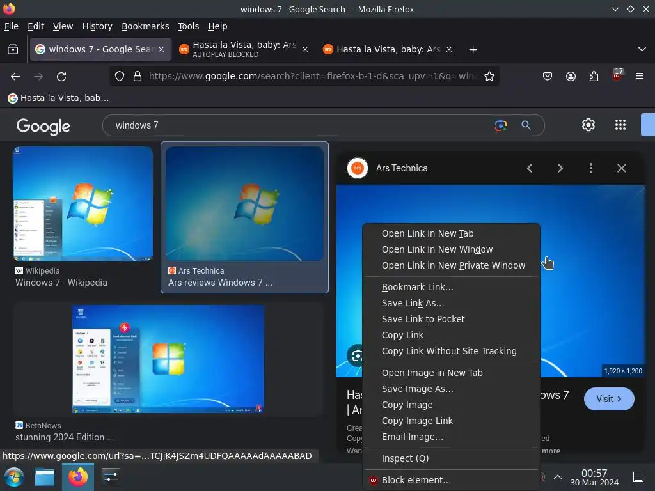Choose Open Link in New Tab
The image size is (655, 491).
click(451, 233)
